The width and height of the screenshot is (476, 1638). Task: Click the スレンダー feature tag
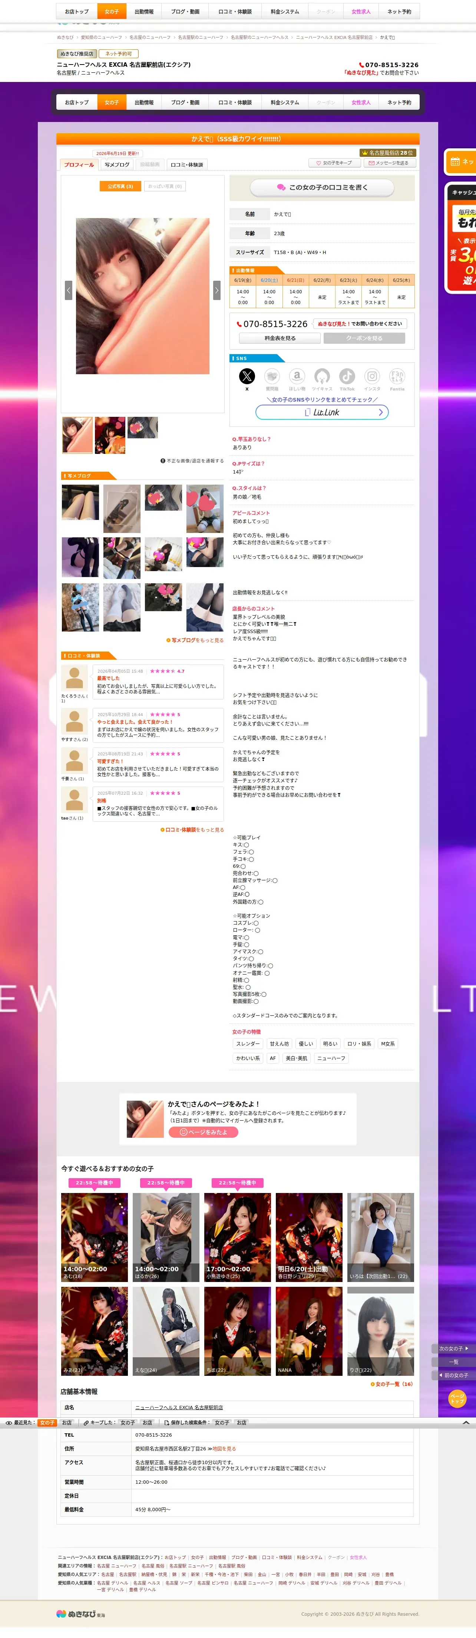click(x=248, y=1044)
